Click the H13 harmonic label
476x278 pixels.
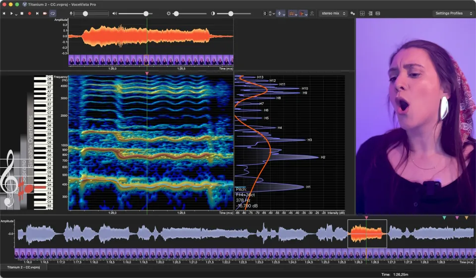260,77
